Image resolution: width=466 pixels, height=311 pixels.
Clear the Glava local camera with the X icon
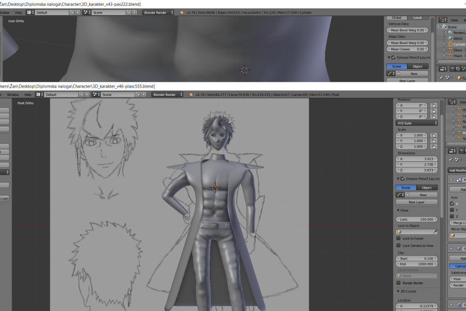click(x=435, y=276)
